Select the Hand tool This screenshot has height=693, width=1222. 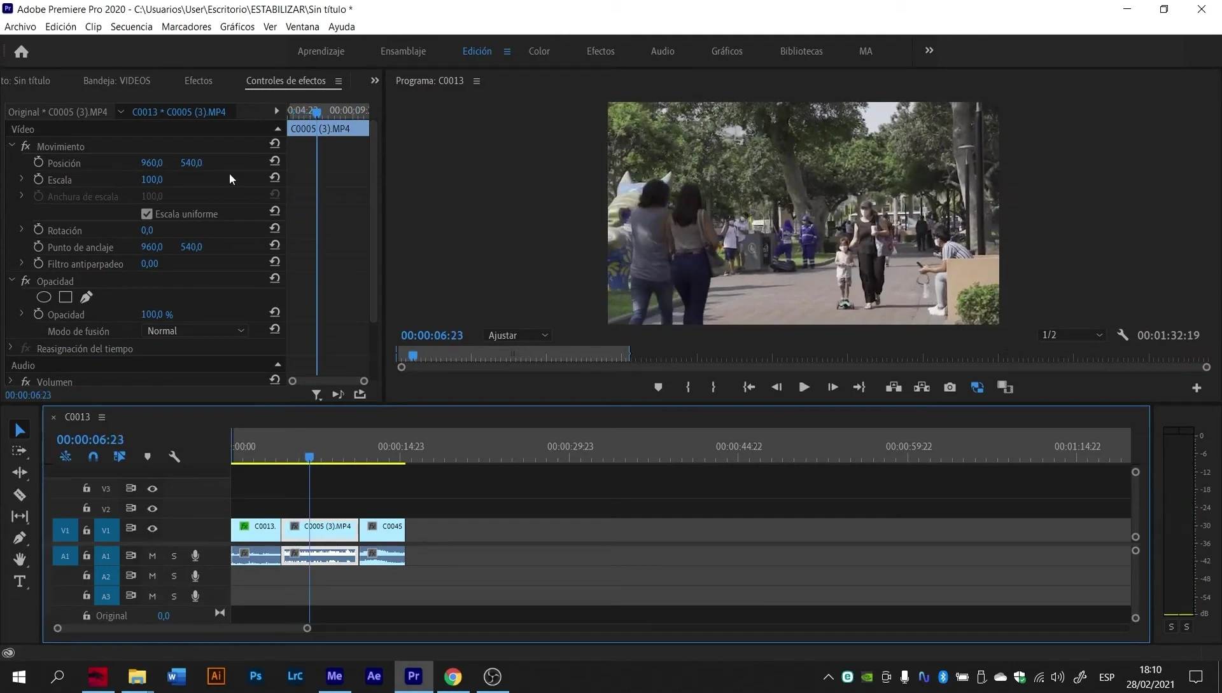tap(20, 559)
